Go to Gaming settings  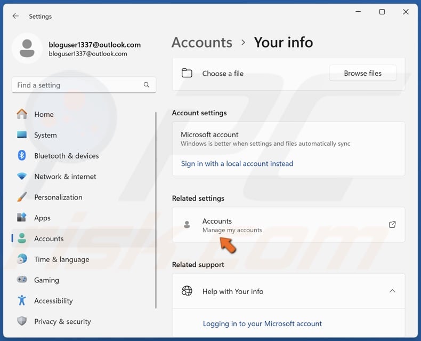tap(84, 280)
